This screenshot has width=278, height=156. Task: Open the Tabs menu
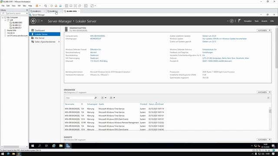tap(24, 6)
